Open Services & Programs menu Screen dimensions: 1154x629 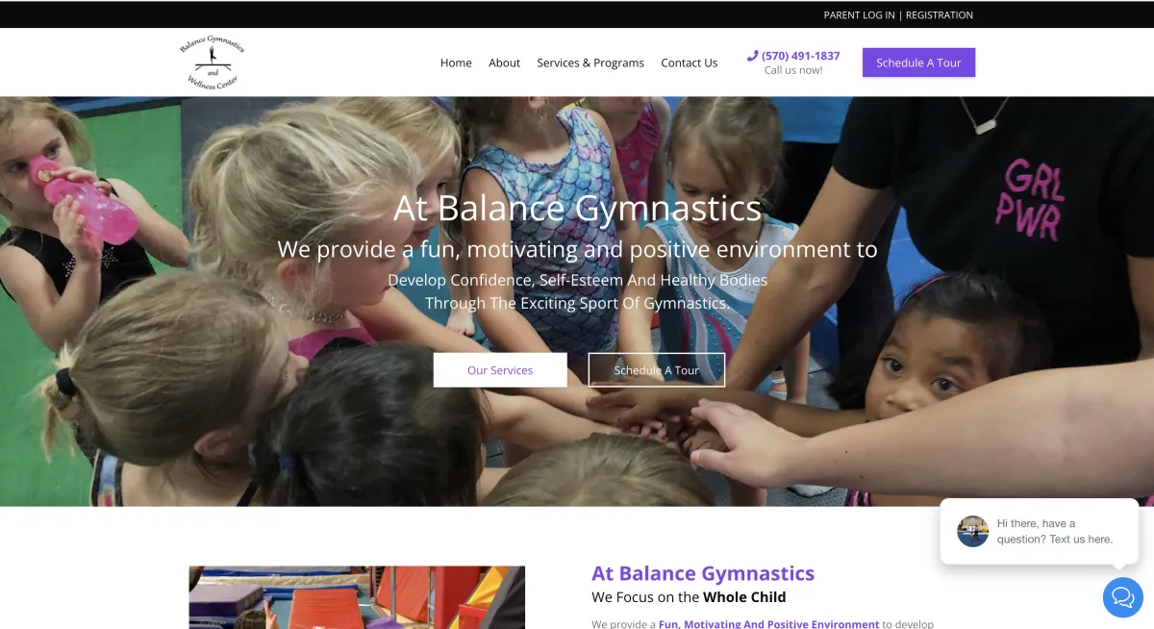pos(590,63)
